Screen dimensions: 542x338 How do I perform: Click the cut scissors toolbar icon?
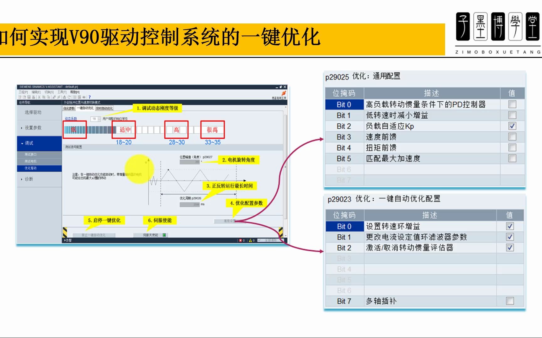[x=39, y=97]
